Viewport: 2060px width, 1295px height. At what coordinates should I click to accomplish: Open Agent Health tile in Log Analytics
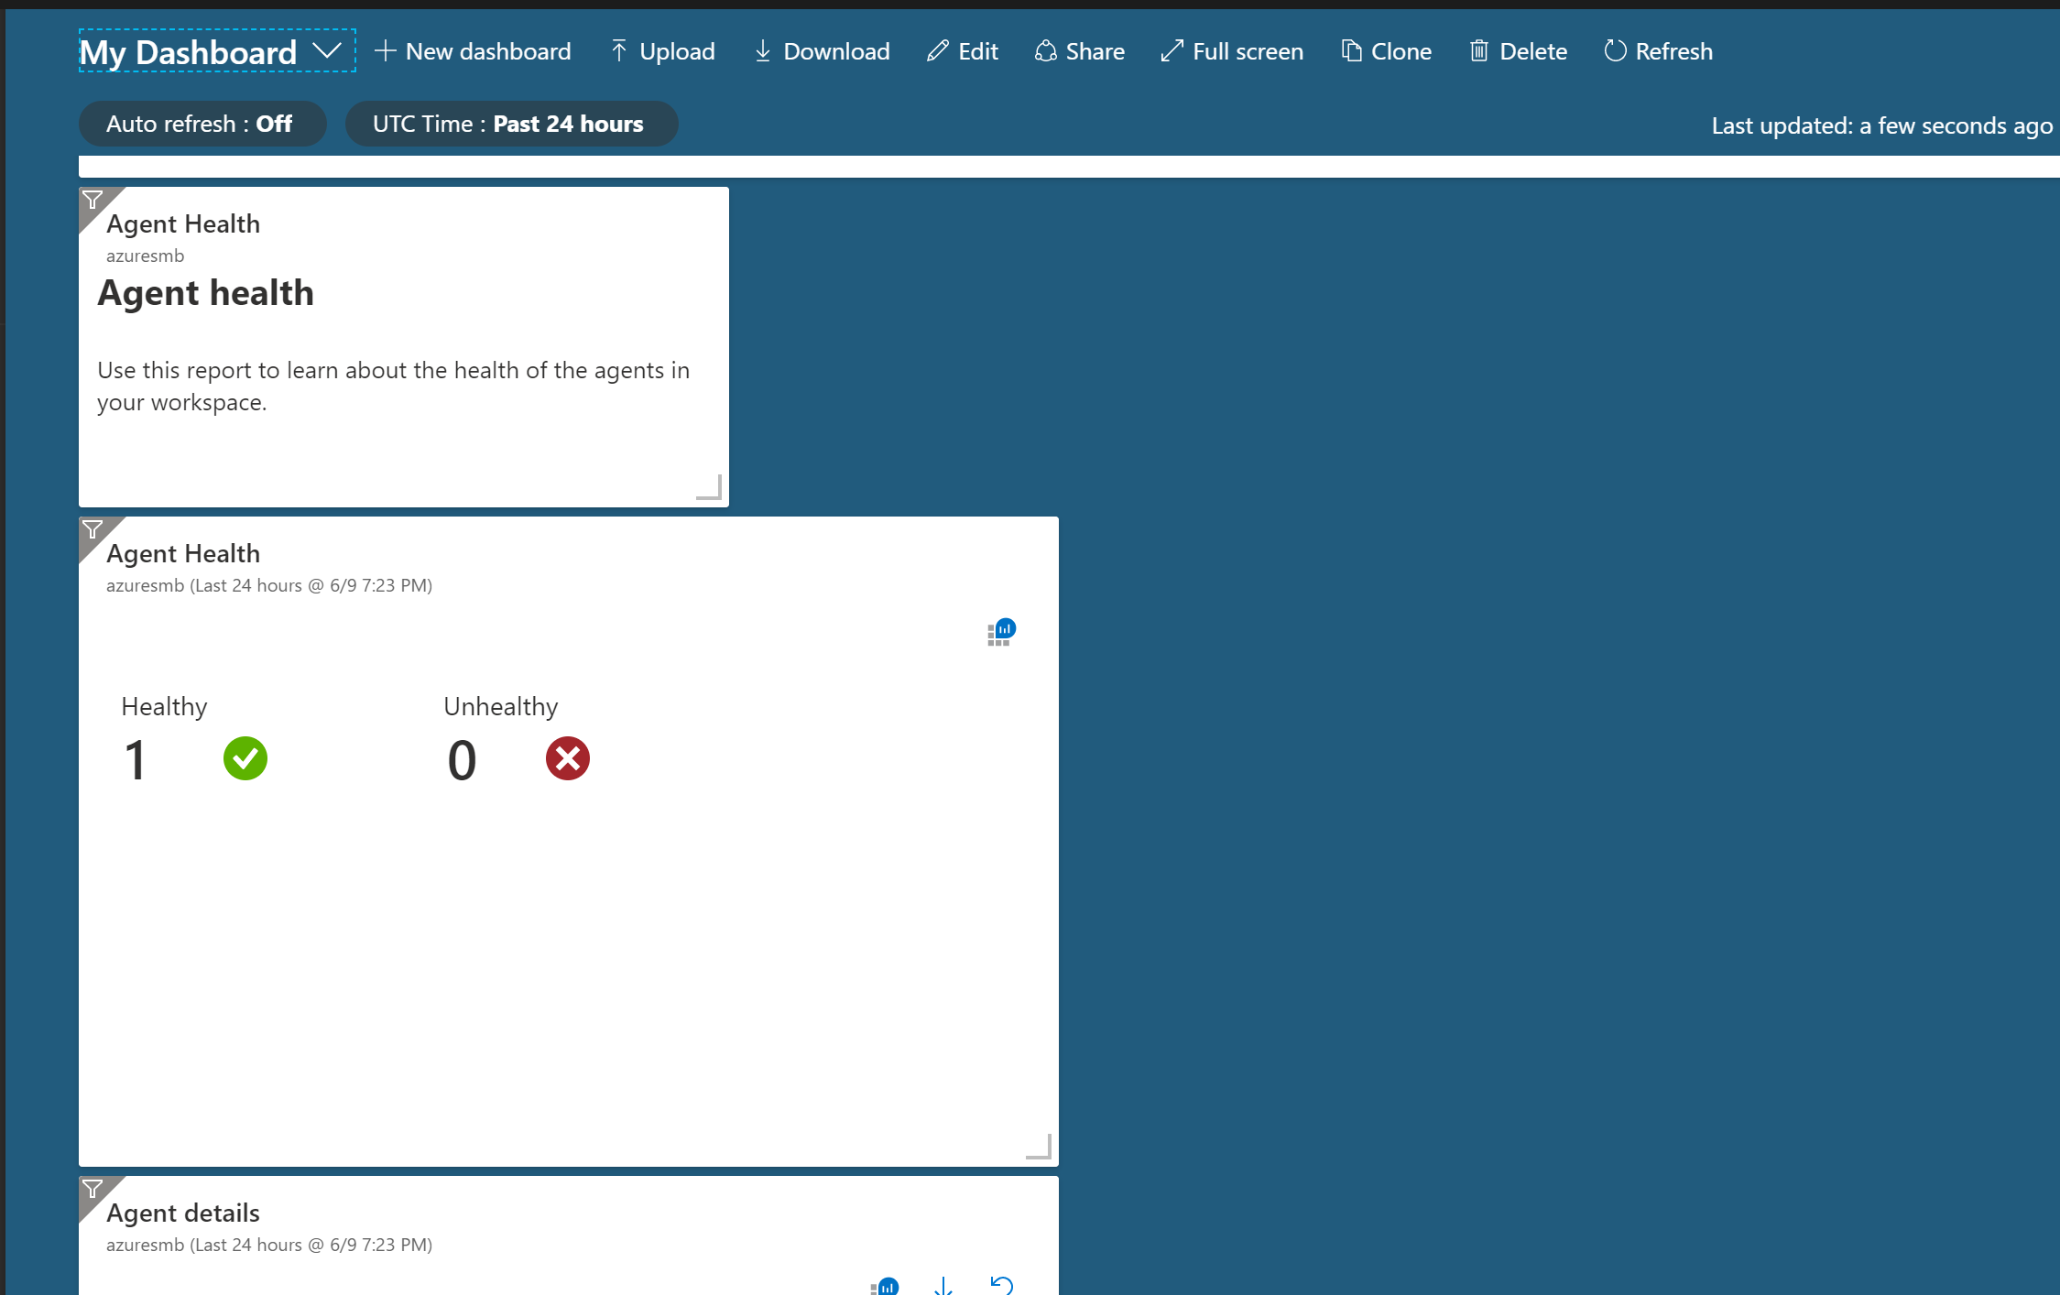tap(1000, 631)
